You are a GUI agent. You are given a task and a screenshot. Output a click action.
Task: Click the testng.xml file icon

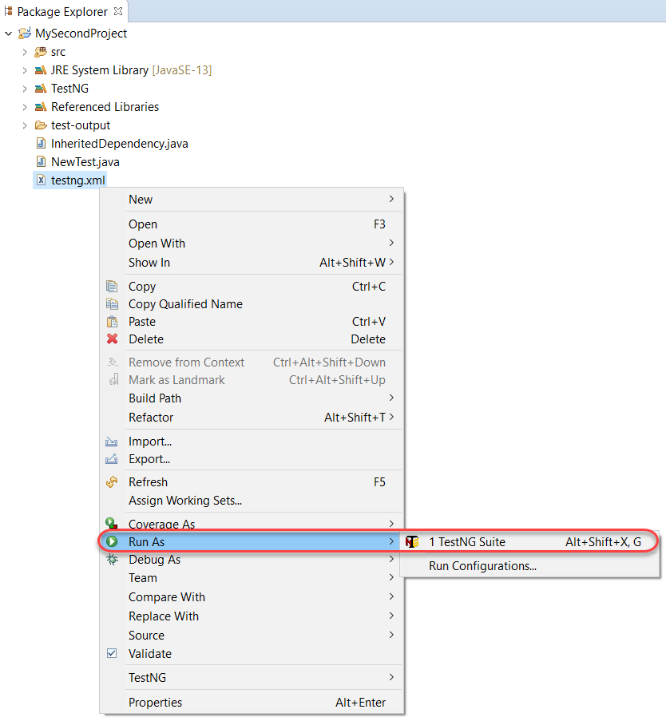click(41, 180)
